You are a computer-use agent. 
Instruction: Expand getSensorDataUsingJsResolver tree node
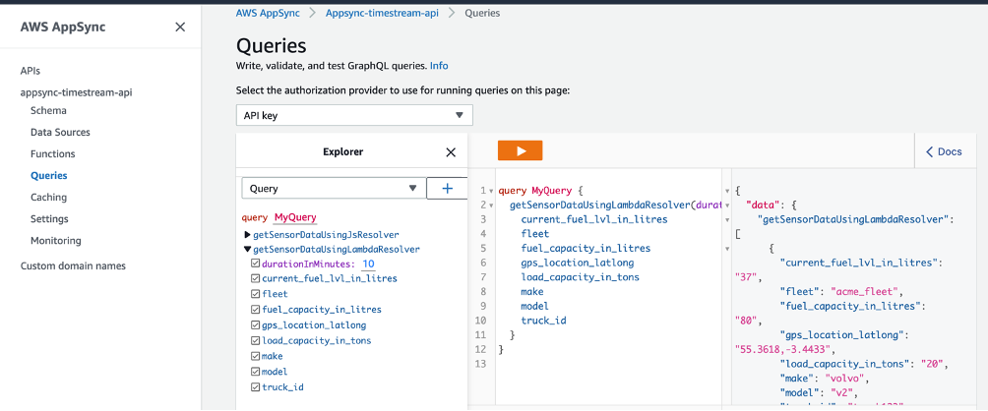tap(247, 235)
